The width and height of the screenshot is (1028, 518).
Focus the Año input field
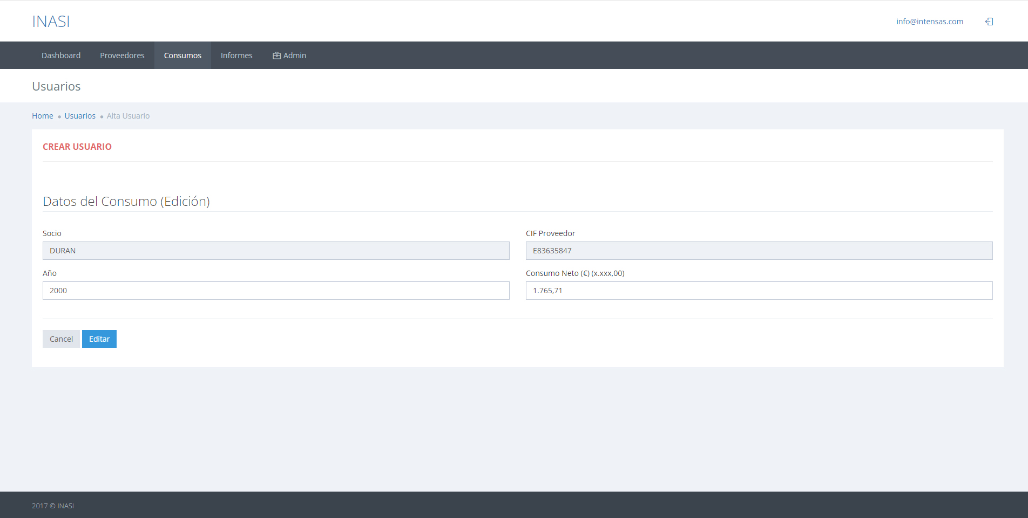click(276, 291)
